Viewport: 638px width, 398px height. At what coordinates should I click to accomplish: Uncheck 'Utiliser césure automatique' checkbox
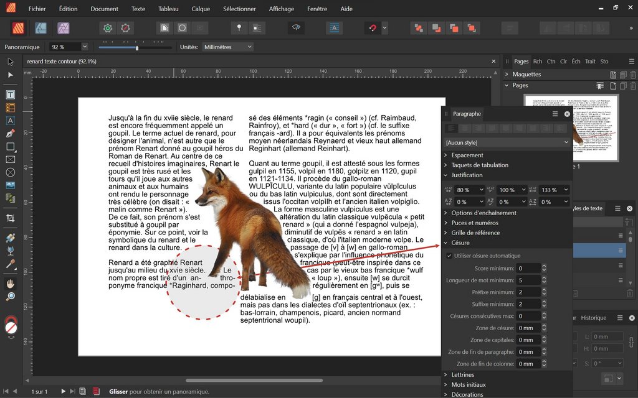[x=449, y=256]
